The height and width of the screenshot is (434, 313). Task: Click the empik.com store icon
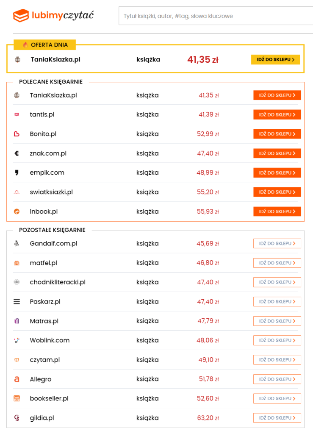[17, 172]
